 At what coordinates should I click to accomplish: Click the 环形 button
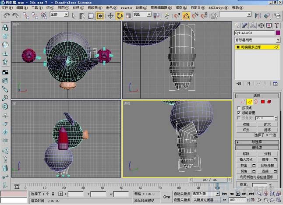pyautogui.click(x=246, y=130)
